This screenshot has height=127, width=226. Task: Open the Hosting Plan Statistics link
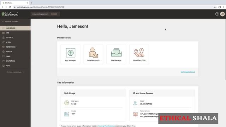coord(106,126)
